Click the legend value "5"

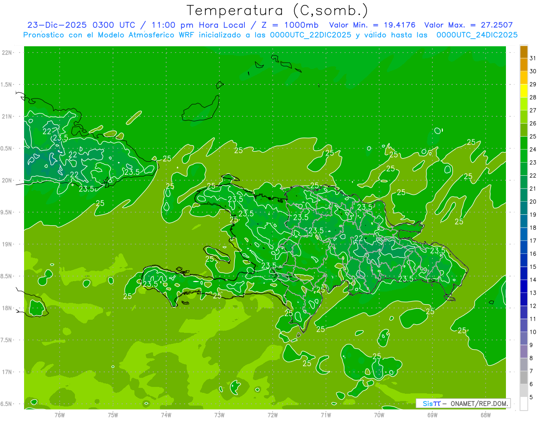tap(532, 397)
